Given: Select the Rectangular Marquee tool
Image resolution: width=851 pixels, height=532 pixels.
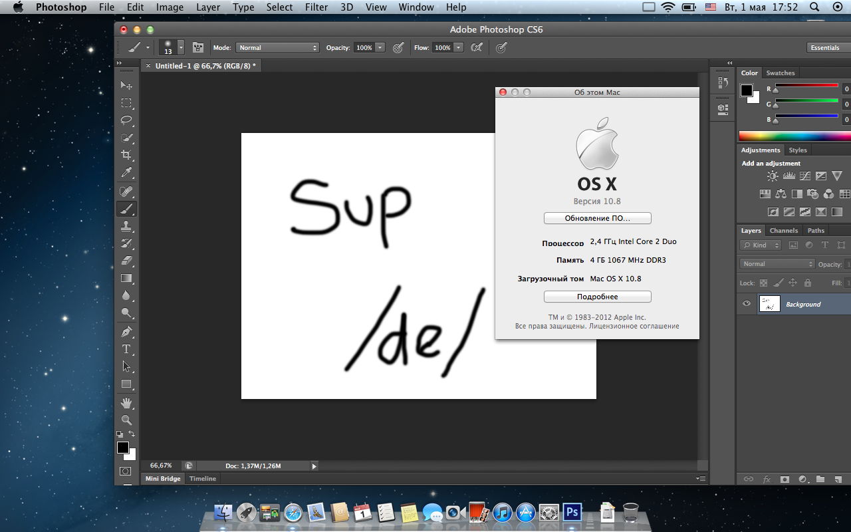Looking at the screenshot, I should click(126, 103).
